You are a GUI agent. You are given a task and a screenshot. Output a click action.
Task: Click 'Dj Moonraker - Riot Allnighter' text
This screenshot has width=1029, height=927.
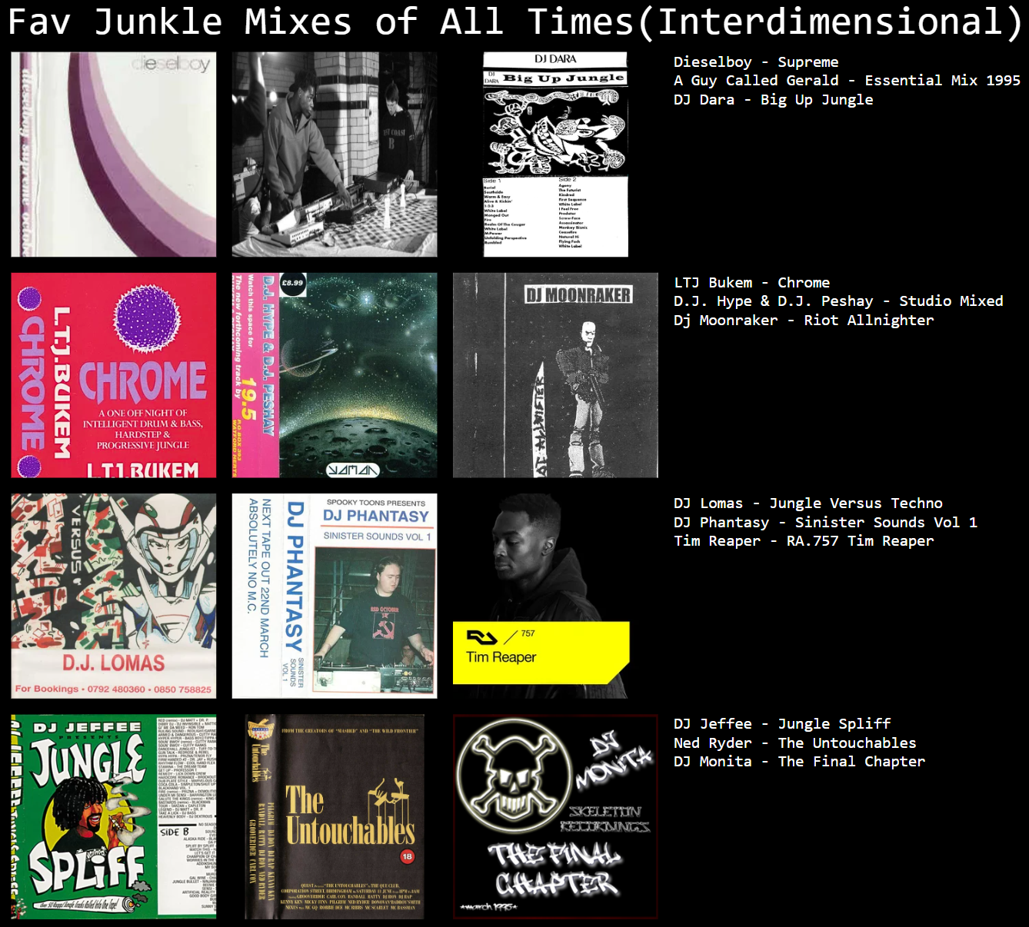pyautogui.click(x=804, y=320)
